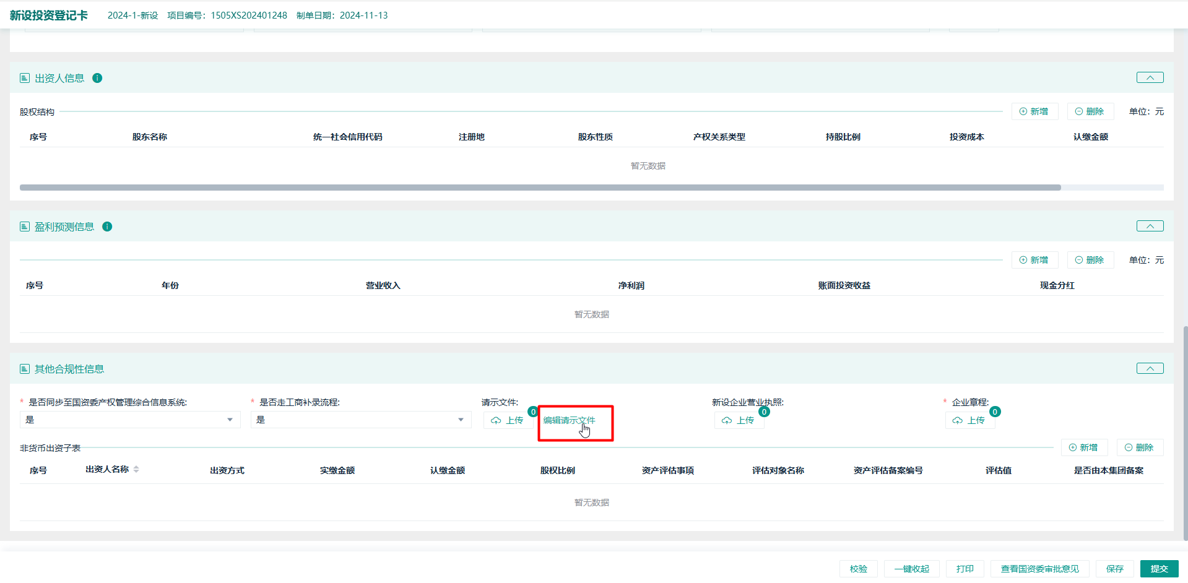Click 查看国资委审批意见 at the bottom
Viewport: 1188px width, 583px height.
[1039, 569]
